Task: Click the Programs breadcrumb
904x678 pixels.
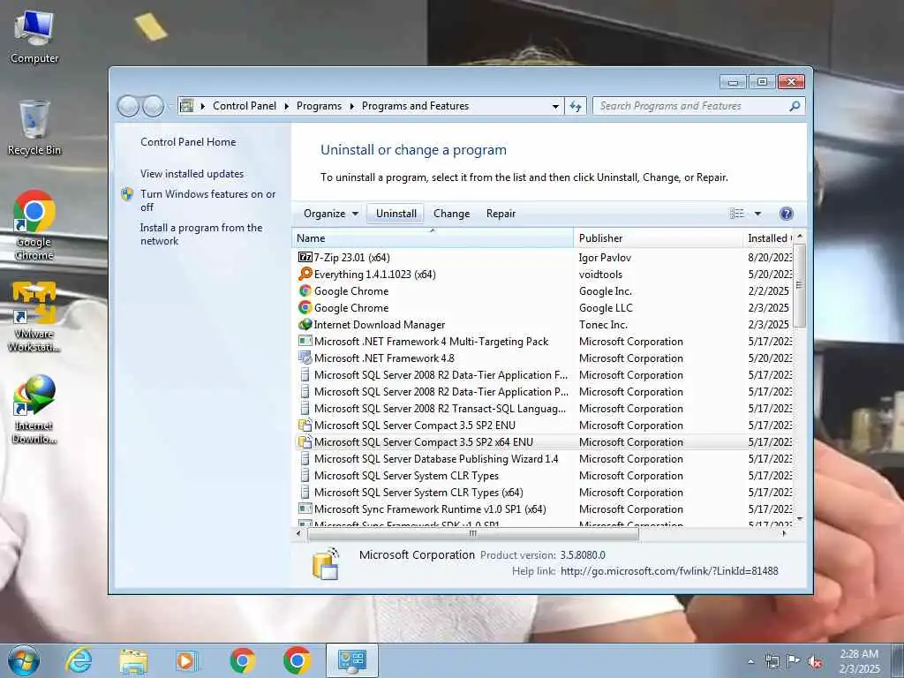Action: [x=319, y=106]
